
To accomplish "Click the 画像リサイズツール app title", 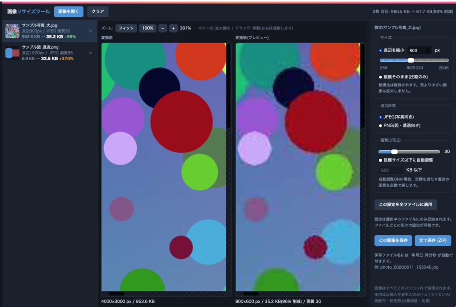I will 28,12.
